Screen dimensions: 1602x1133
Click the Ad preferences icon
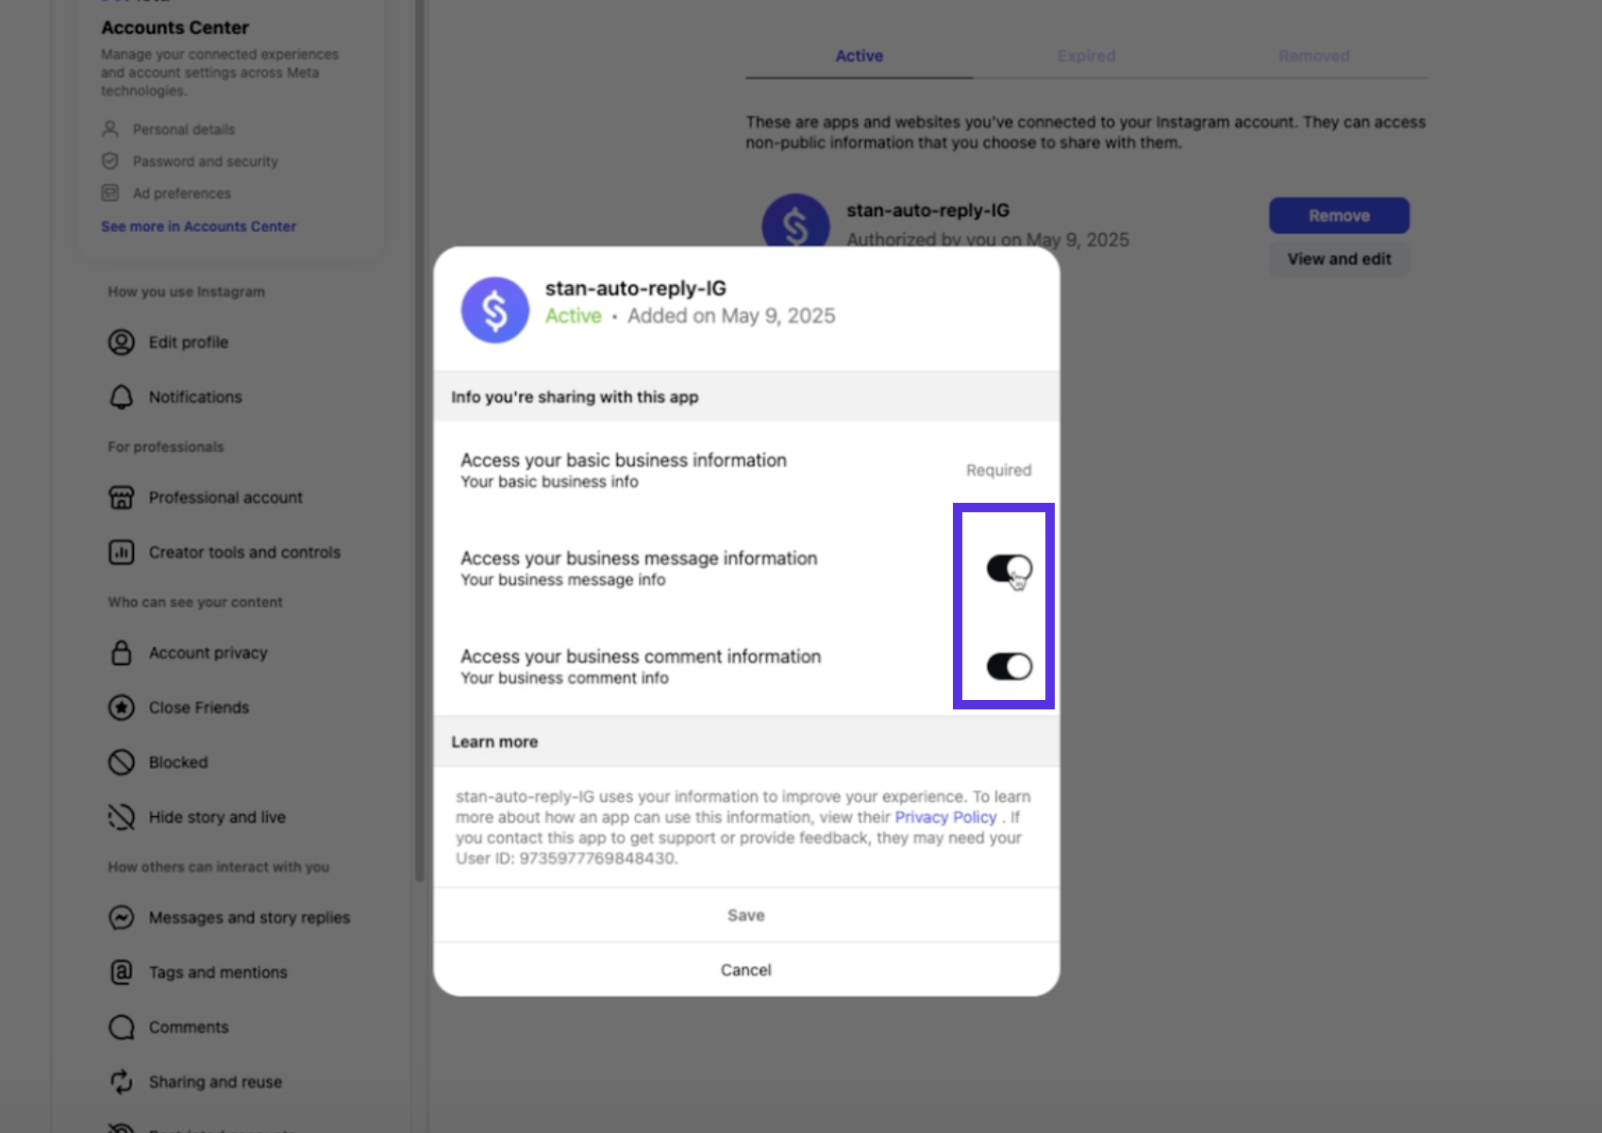(110, 193)
